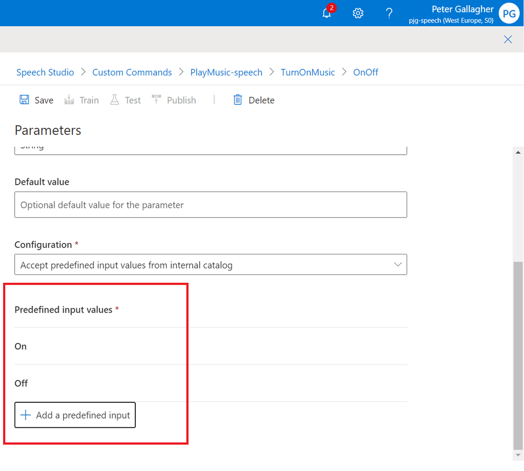
Task: Click the Delete trash can icon
Action: tap(238, 100)
